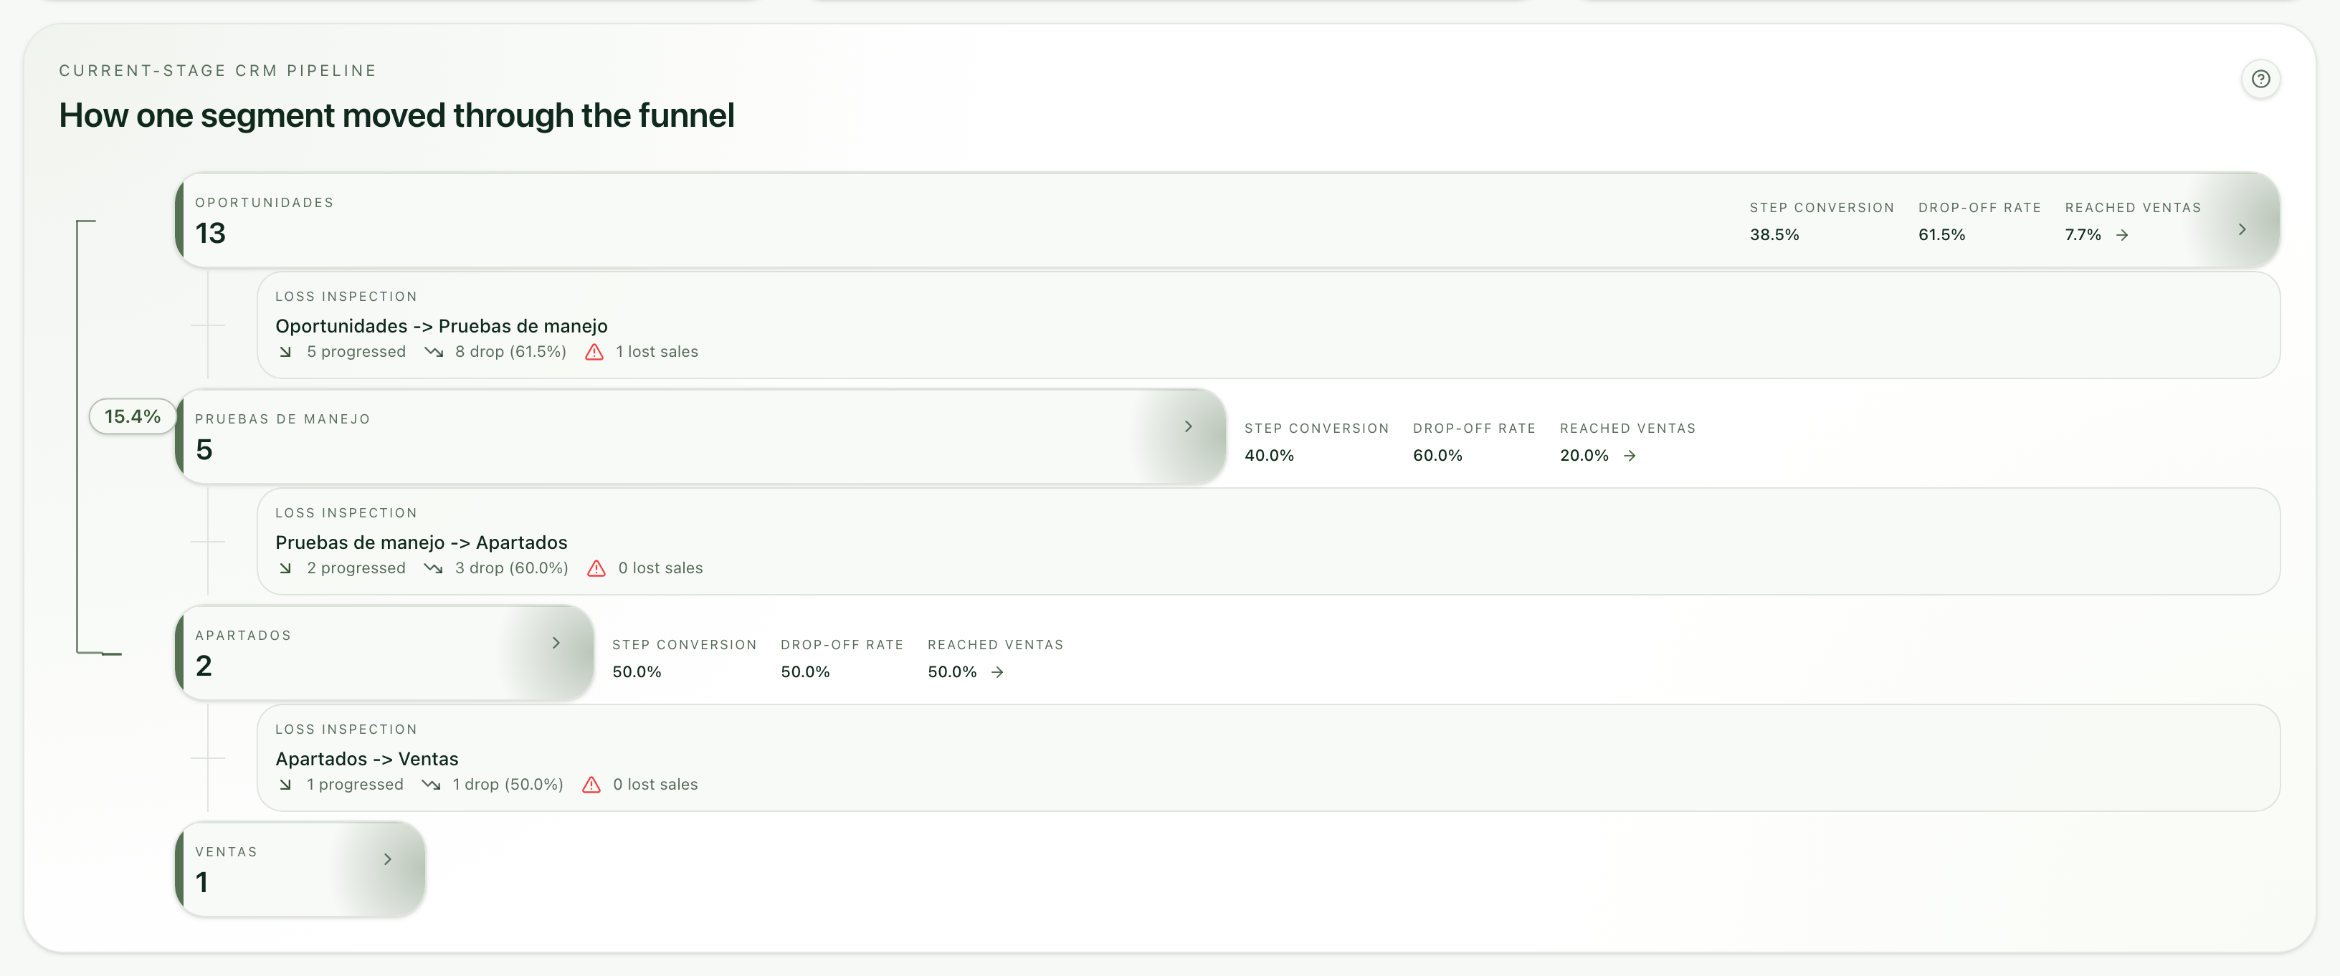The width and height of the screenshot is (2340, 976).
Task: Expand the Ventas stage chevron
Action: [387, 859]
